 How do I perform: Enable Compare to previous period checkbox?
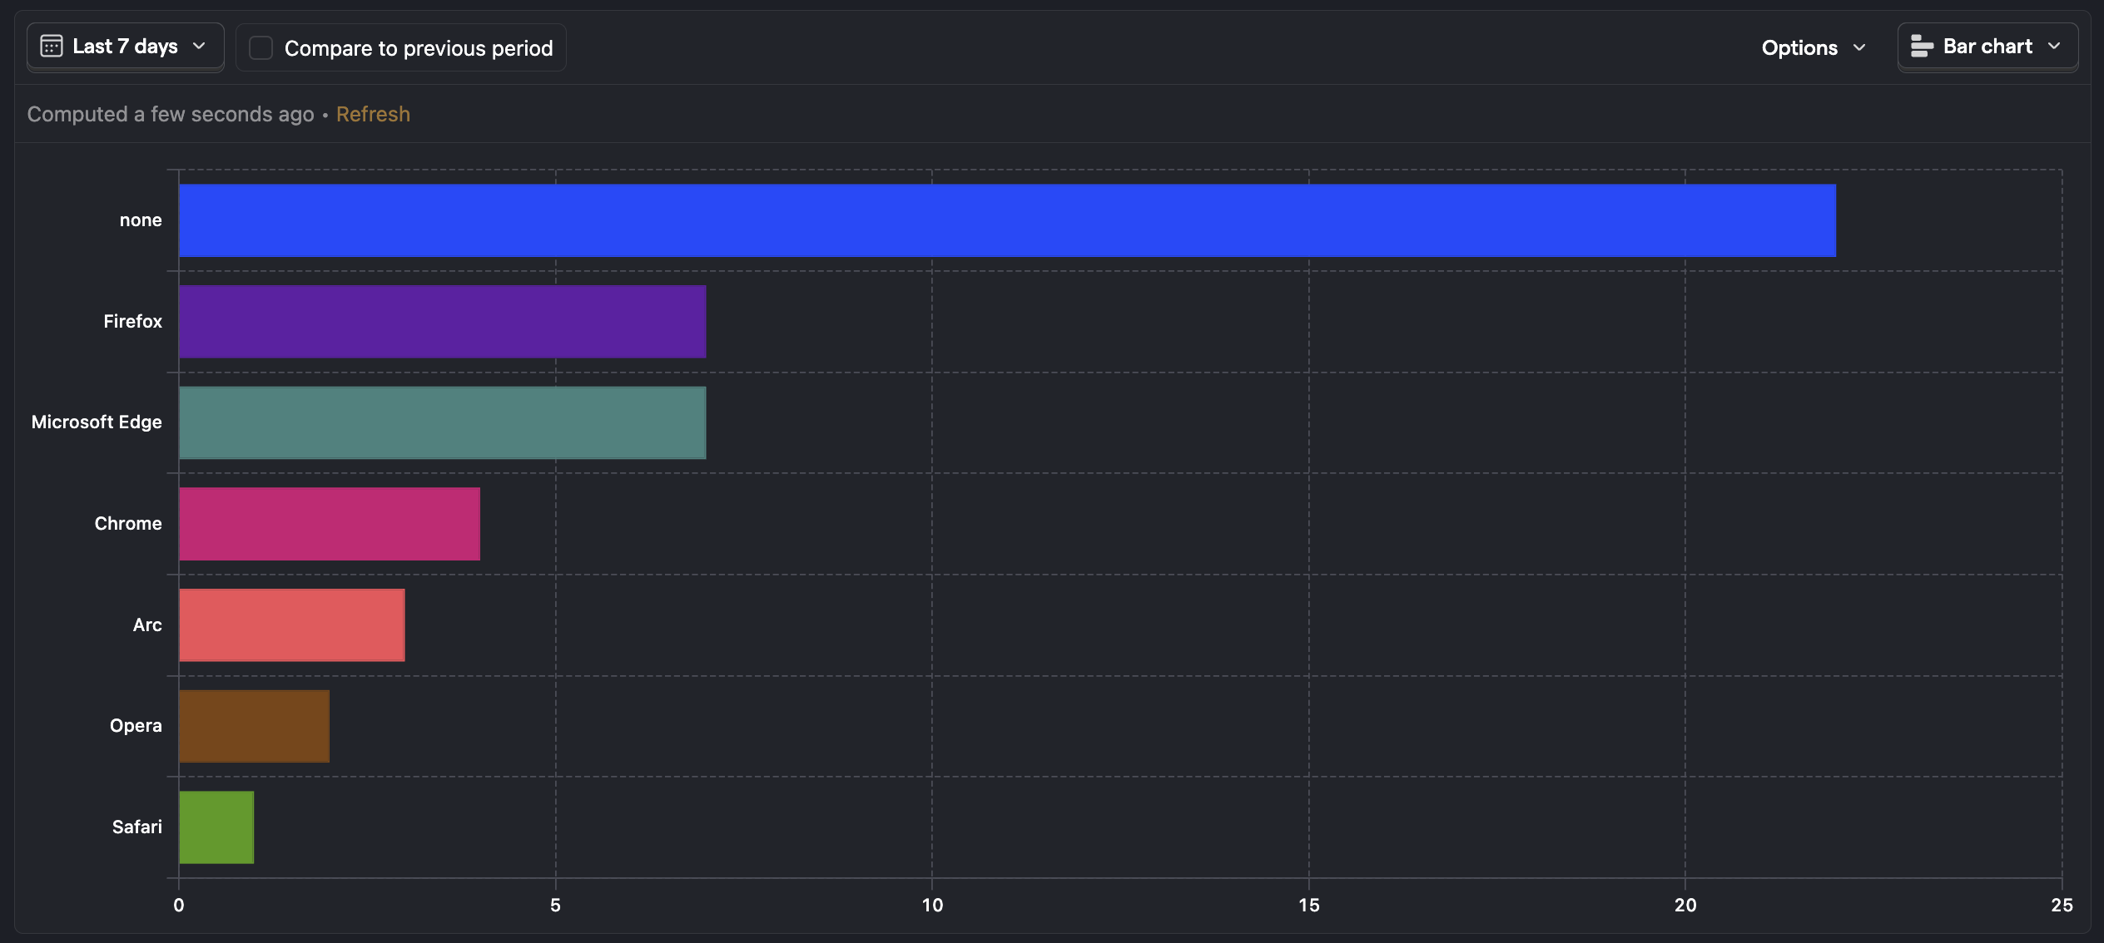coord(261,48)
